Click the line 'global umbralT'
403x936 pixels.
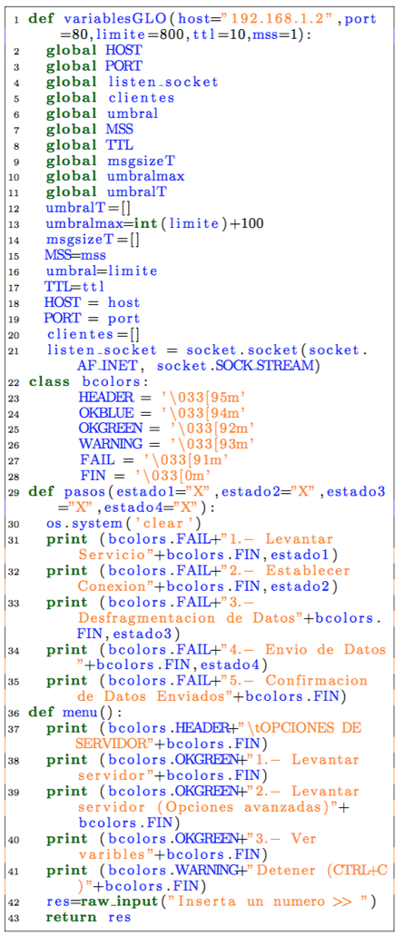(107, 192)
